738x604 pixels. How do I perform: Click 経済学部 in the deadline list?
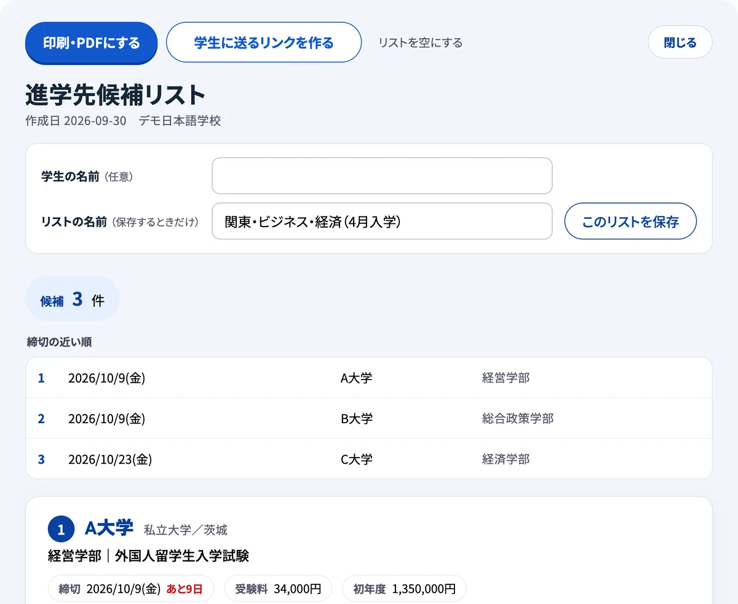pyautogui.click(x=506, y=459)
